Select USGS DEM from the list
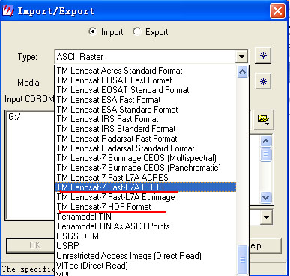This screenshot has width=290, height=276. click(x=78, y=236)
